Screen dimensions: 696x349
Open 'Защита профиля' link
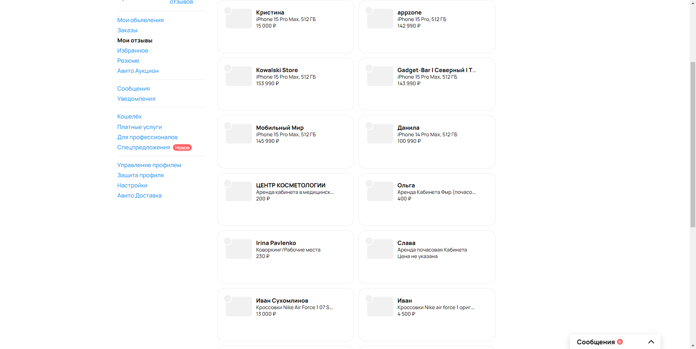140,175
